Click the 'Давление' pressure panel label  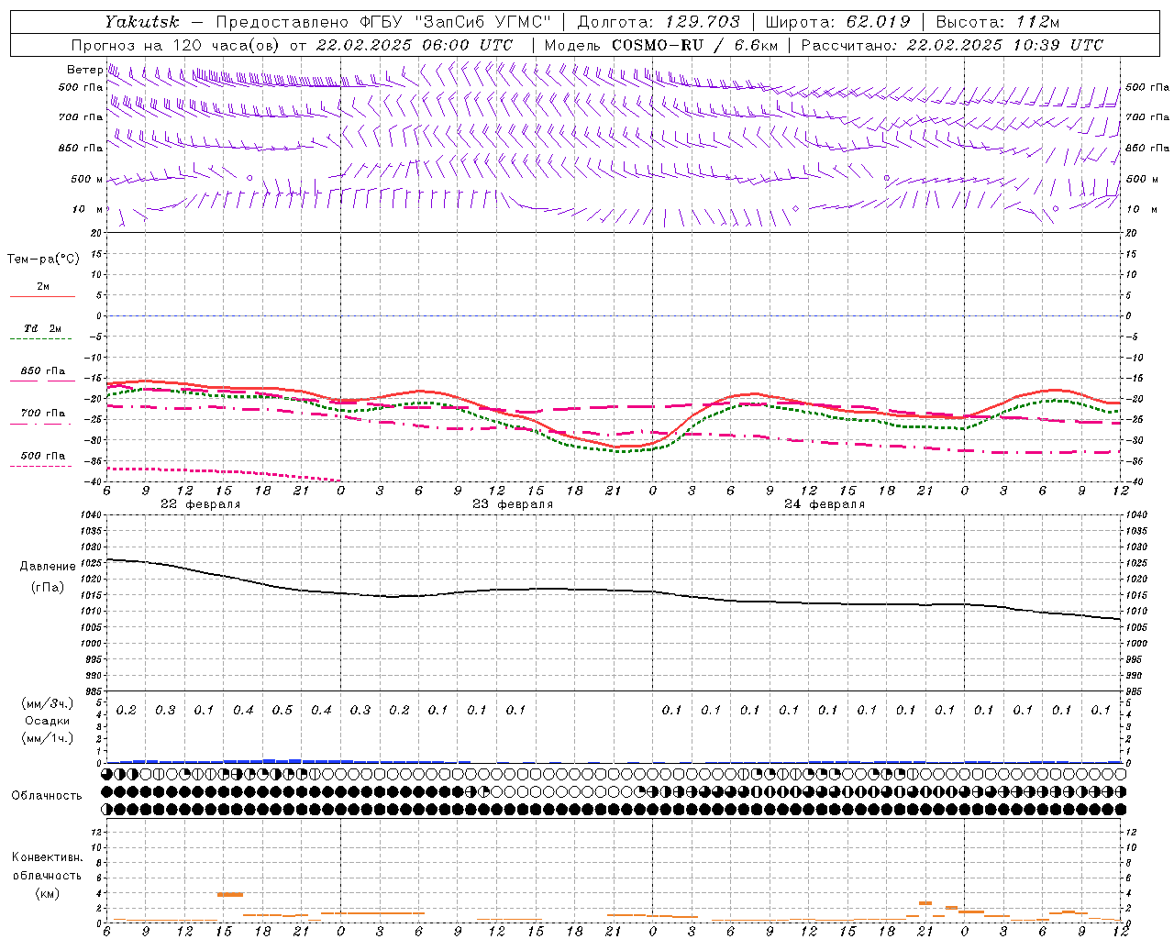point(48,567)
